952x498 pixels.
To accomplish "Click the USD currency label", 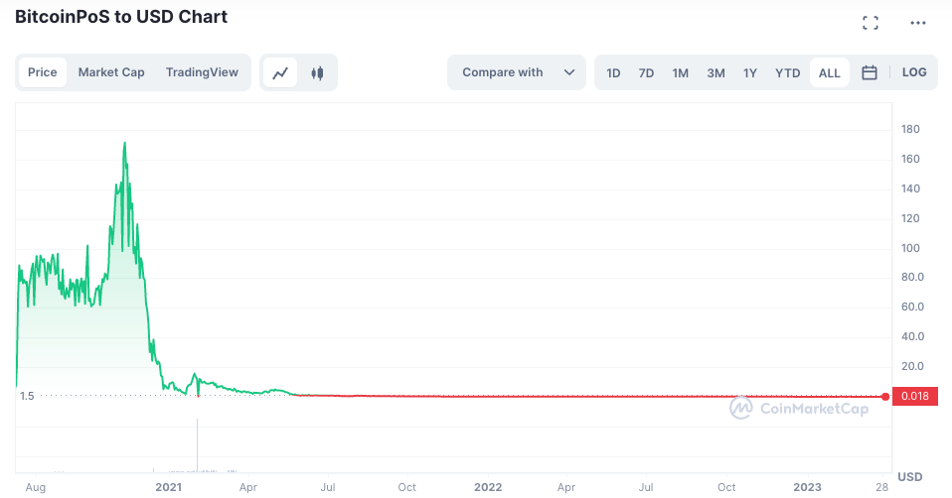I will [x=909, y=477].
